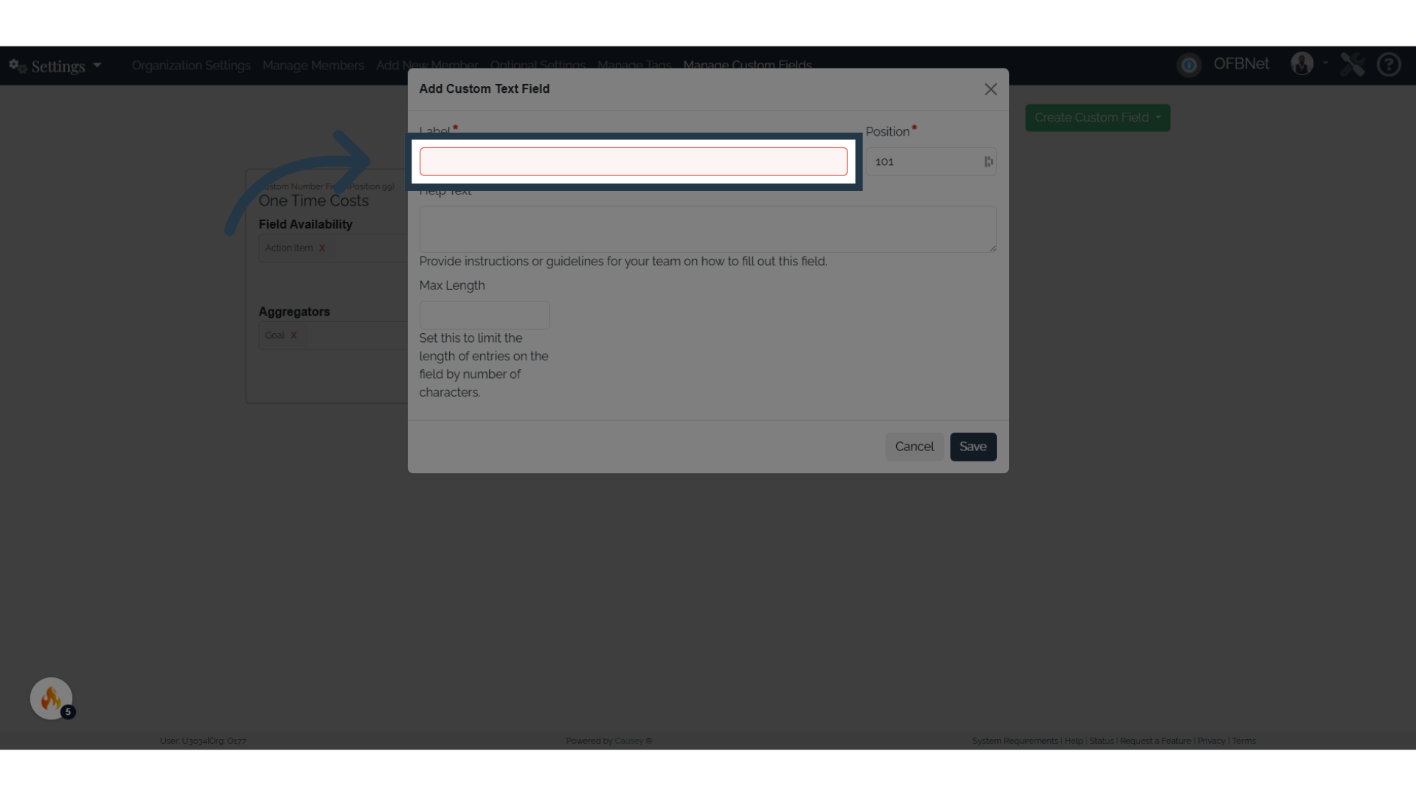Click the Field Availability heading
This screenshot has width=1416, height=796.
305,224
